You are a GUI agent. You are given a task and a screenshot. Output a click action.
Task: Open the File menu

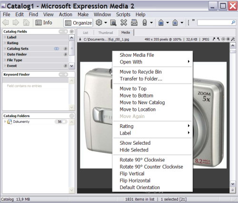[7, 14]
